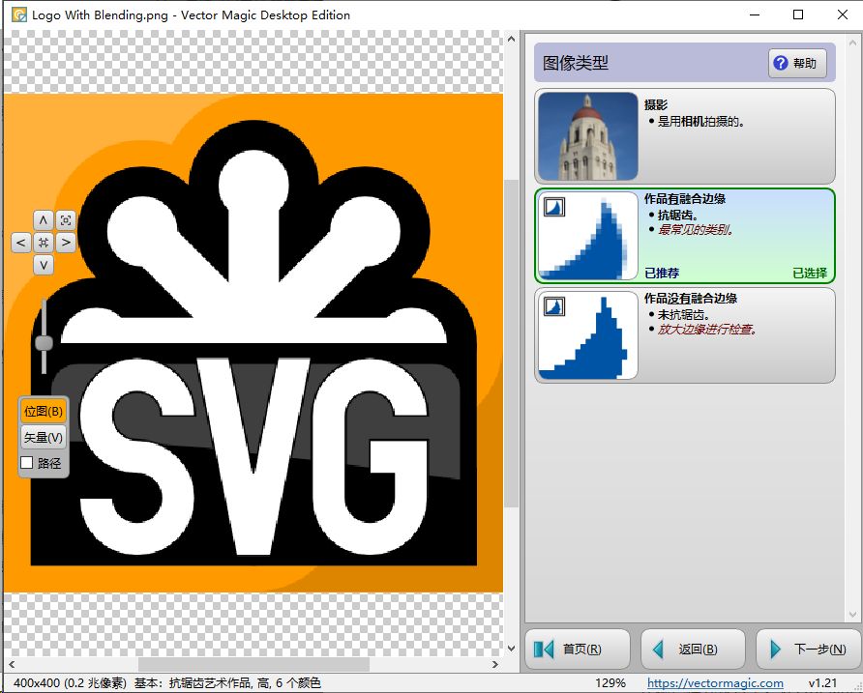Click the 129% zoom value in the status bar
863x693 pixels.
point(610,683)
